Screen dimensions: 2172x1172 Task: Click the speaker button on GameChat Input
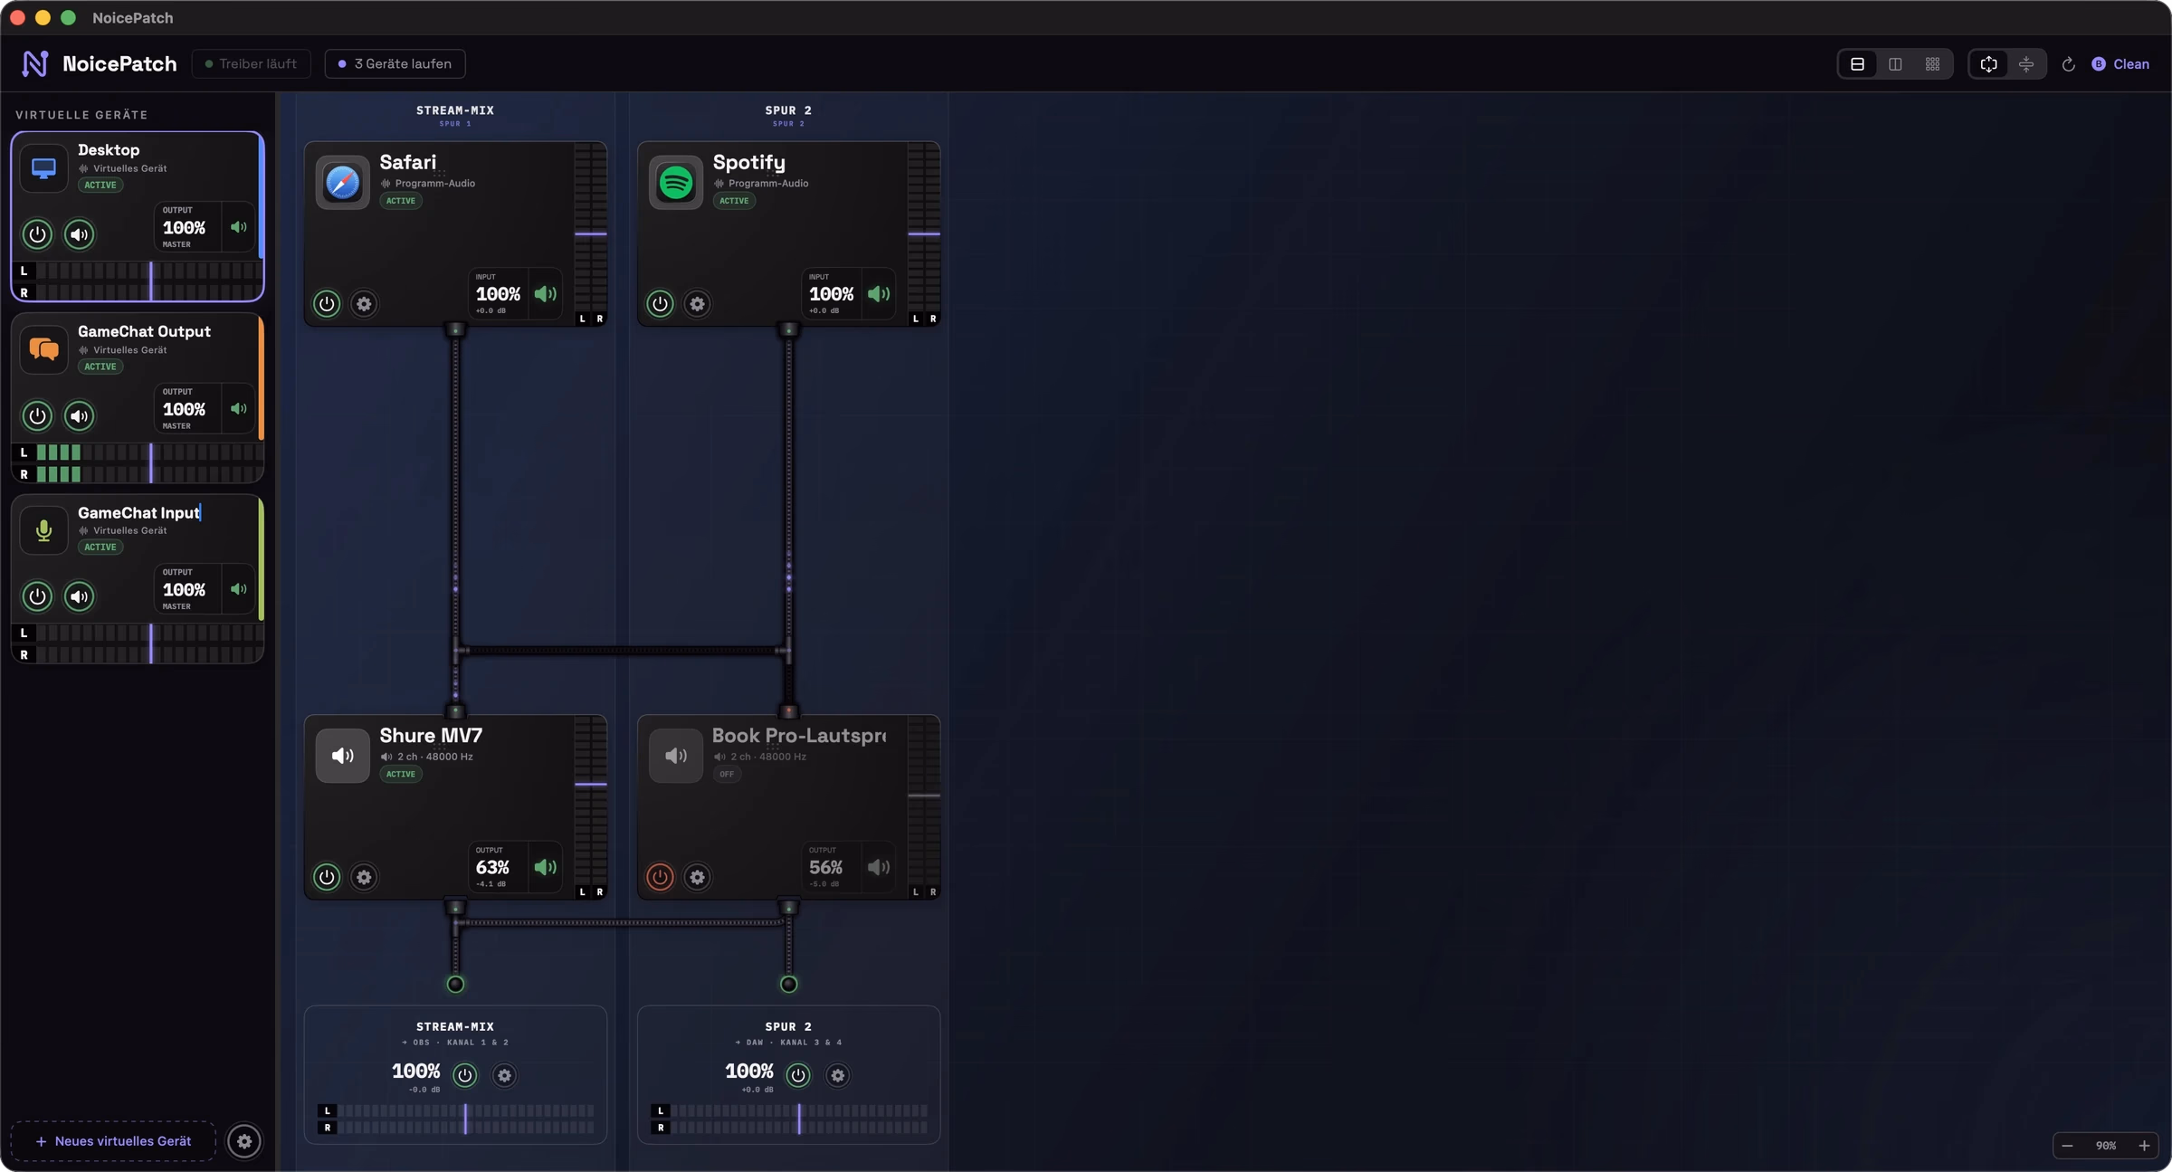(80, 596)
